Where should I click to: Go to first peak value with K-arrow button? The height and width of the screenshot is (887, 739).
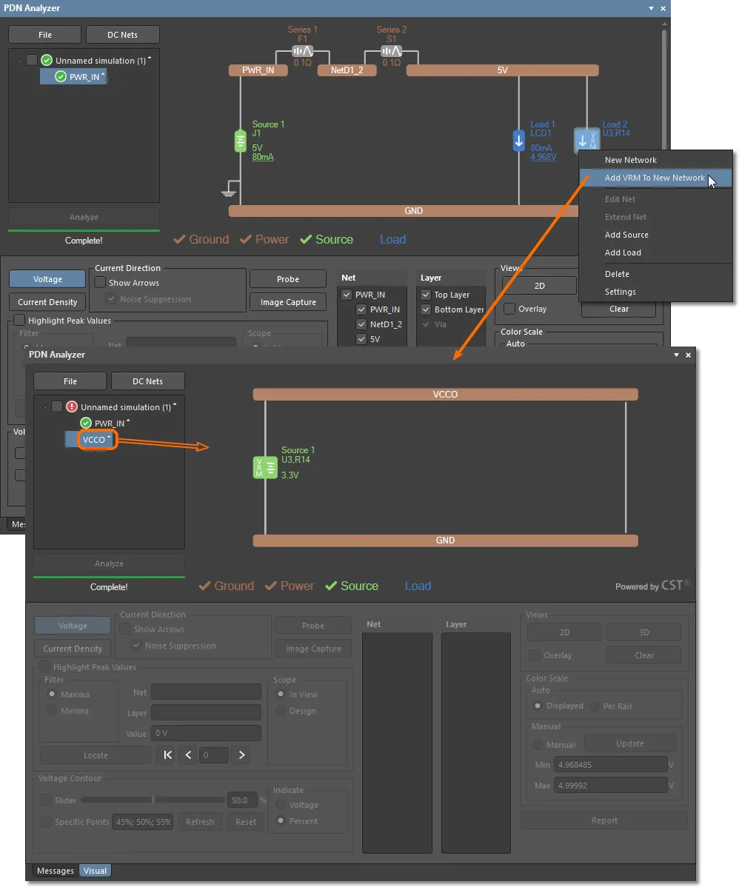(167, 754)
